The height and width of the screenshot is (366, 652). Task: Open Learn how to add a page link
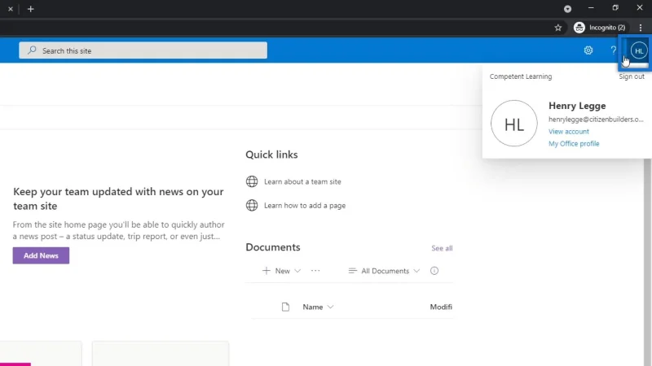pos(305,206)
